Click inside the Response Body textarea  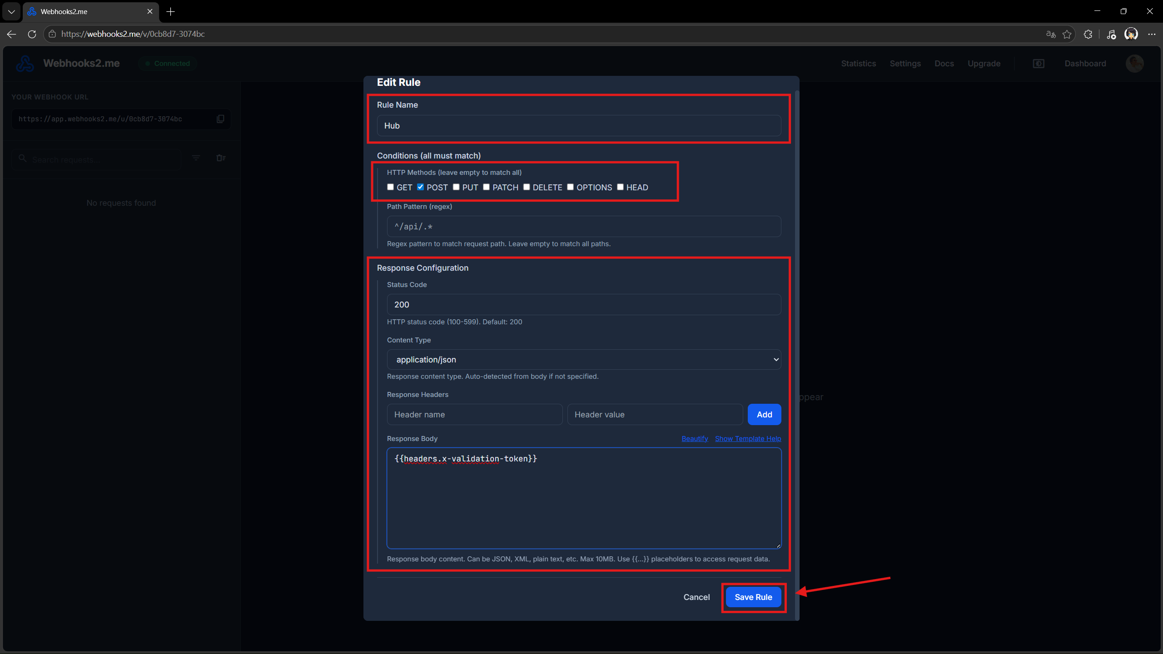coord(584,498)
